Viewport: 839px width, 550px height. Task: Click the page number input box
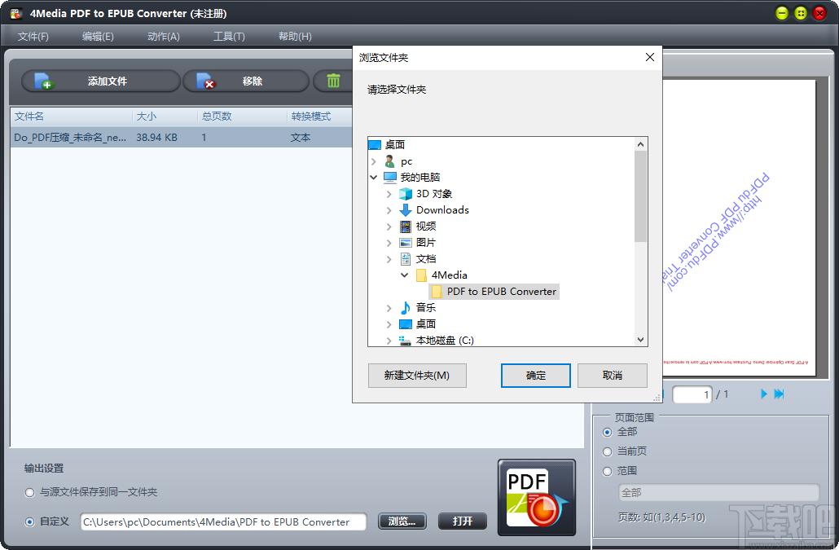(692, 395)
